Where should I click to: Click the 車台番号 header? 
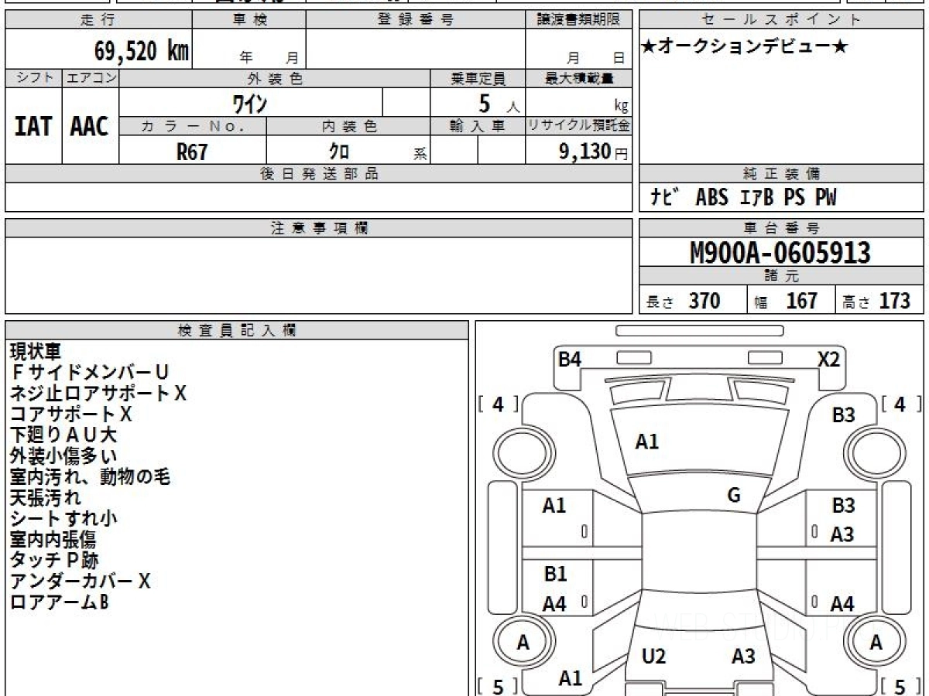click(782, 228)
